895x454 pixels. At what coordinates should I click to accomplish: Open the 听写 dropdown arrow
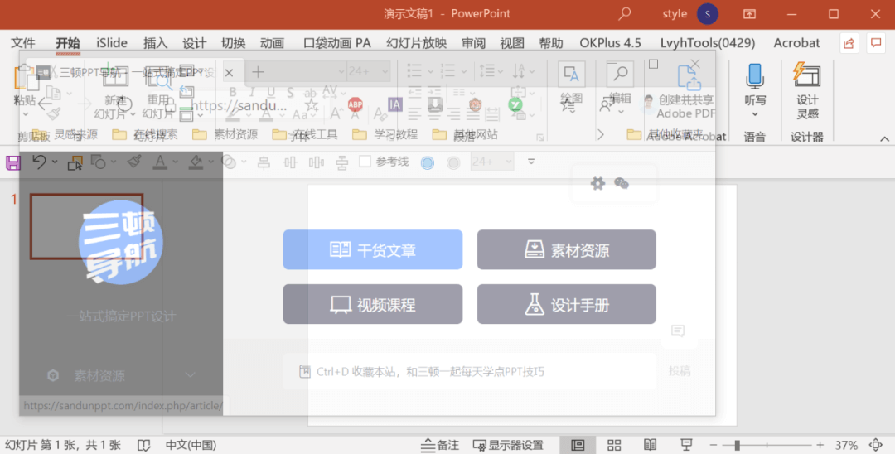pos(755,114)
